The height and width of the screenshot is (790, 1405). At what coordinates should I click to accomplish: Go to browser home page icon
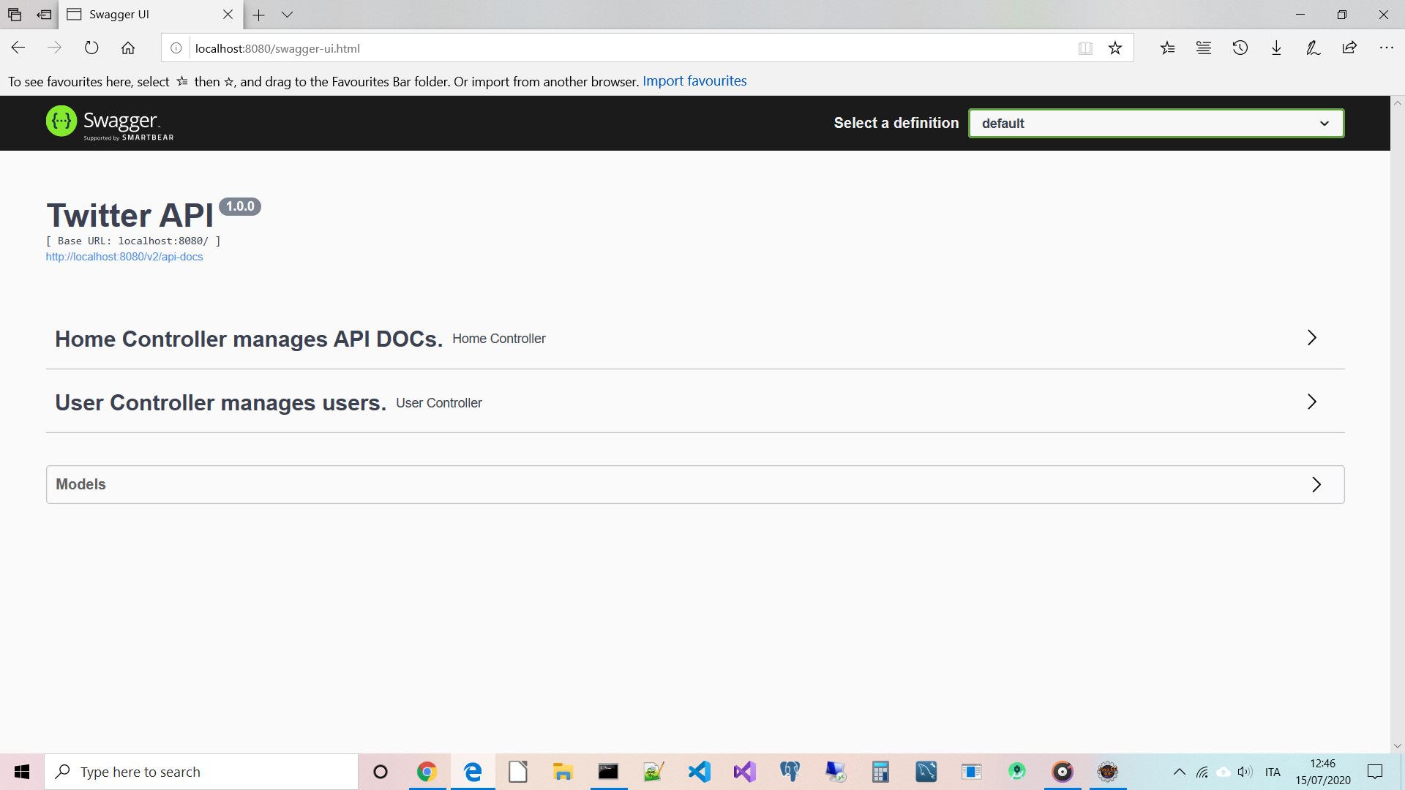128,48
